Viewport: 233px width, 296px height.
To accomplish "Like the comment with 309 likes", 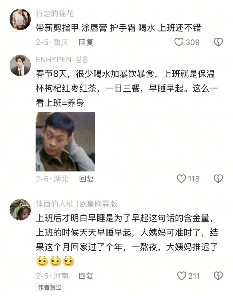I will coord(179,42).
